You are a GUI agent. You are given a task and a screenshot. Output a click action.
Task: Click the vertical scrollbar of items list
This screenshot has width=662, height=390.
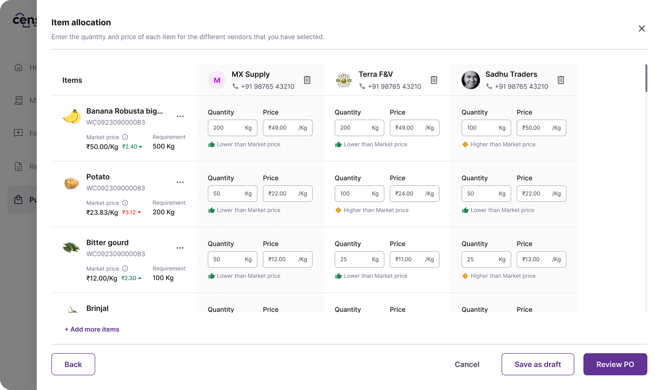646,78
